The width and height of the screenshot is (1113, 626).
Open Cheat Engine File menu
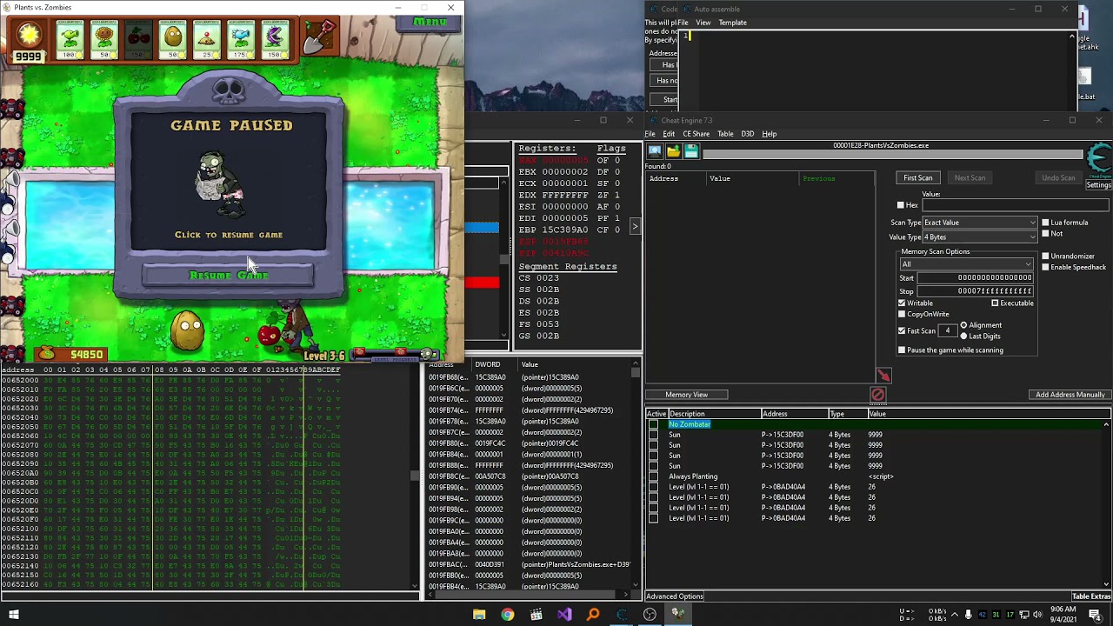[x=650, y=134]
